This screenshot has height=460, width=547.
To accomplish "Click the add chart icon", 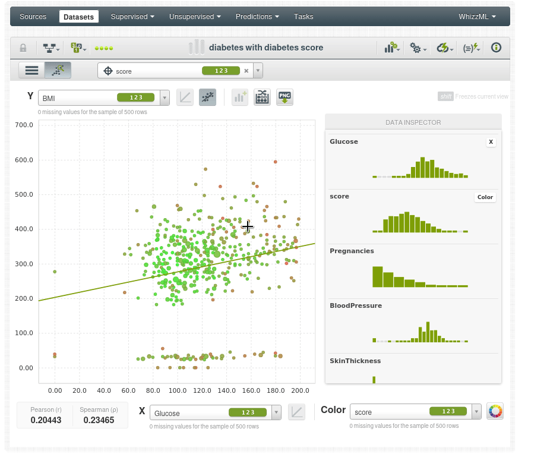I will pyautogui.click(x=240, y=97).
